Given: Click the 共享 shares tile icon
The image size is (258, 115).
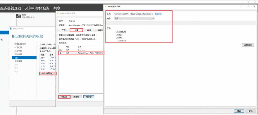Looking at the screenshot, I should point(18,16).
